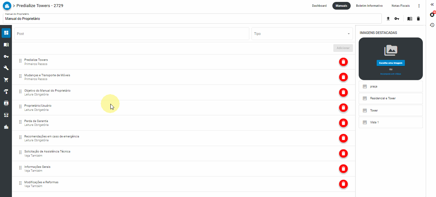Delete the Perda da Garantia post
This screenshot has width=436, height=197.
click(x=343, y=123)
